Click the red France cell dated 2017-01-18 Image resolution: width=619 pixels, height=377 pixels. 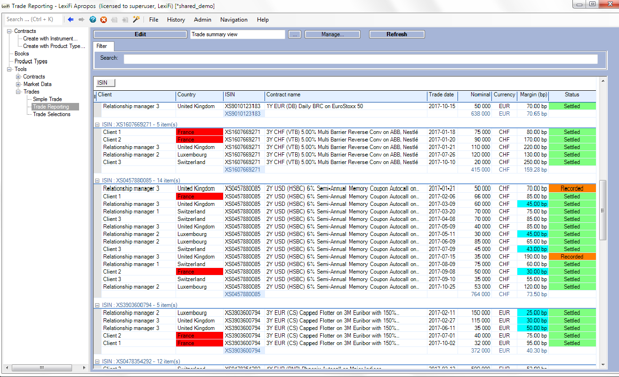(200, 132)
